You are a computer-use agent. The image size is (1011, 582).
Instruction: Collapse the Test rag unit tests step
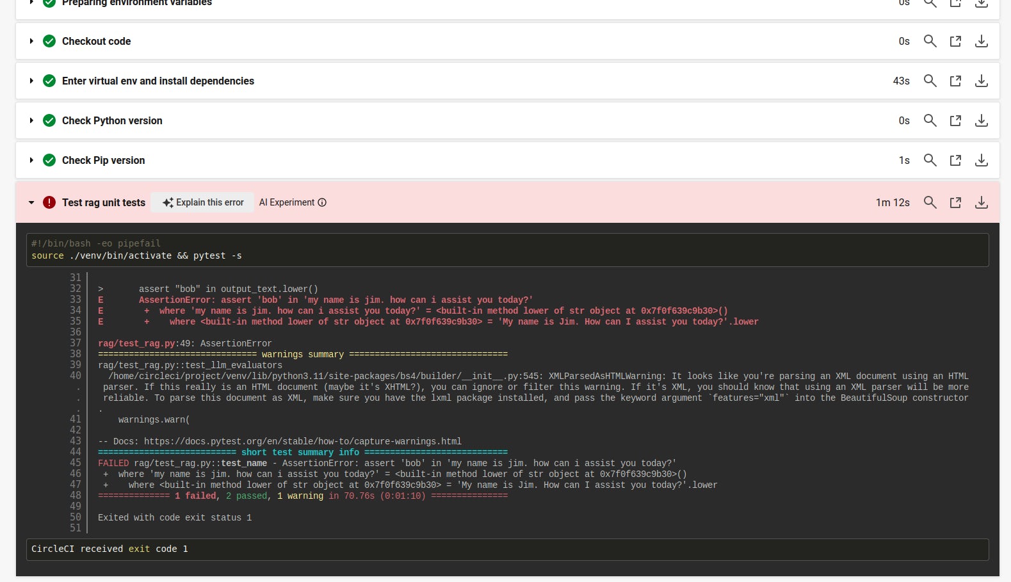pos(31,202)
